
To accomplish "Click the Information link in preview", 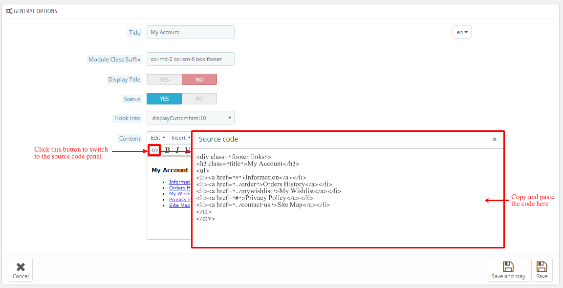I will click(x=179, y=182).
